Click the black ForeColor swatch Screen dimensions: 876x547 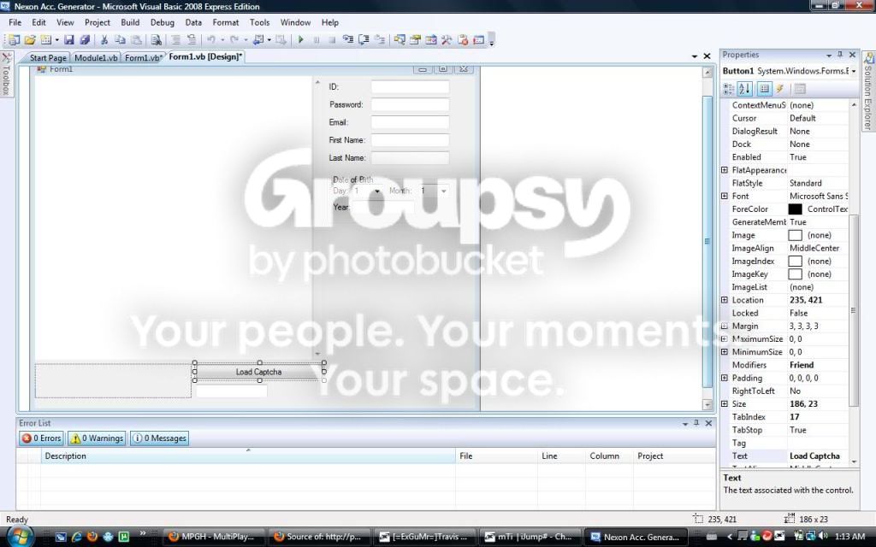pos(795,209)
